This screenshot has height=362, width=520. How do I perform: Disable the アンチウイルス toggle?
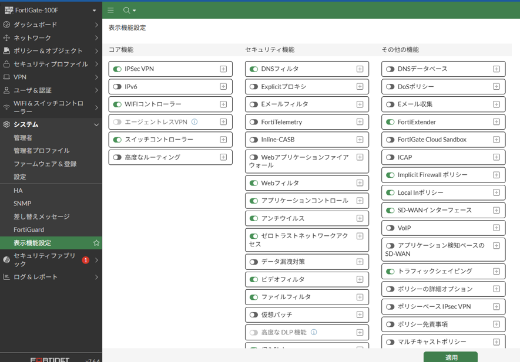tap(254, 218)
